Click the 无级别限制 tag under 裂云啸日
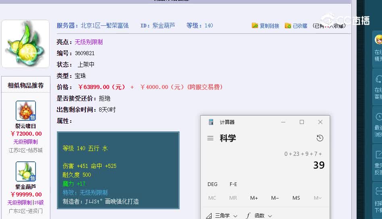382x219 pixels. [25, 142]
